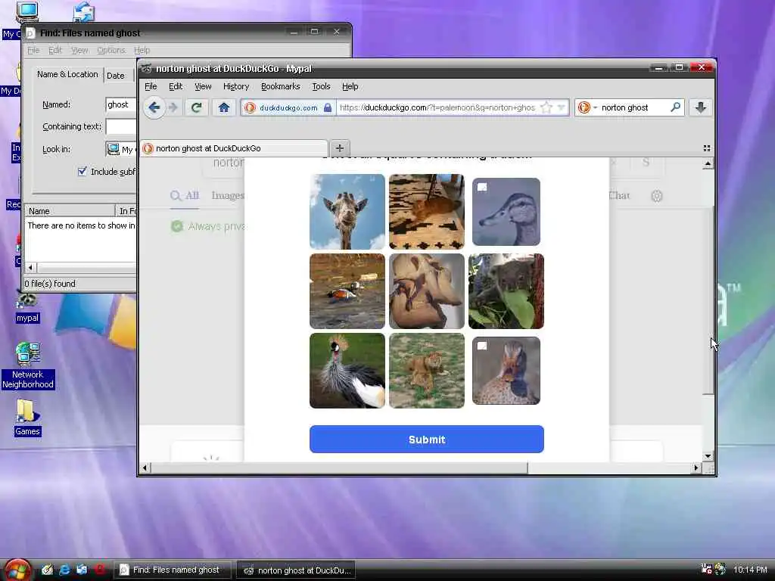This screenshot has width=775, height=581.
Task: Click the norton ghost search box
Action: pyautogui.click(x=634, y=107)
